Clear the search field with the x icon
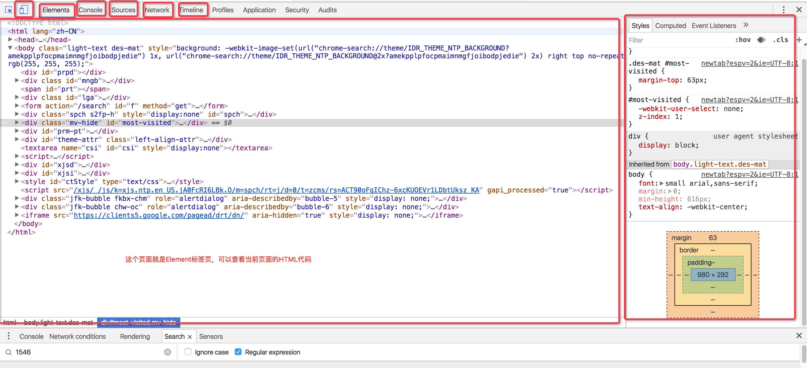Image resolution: width=807 pixels, height=368 pixels. pos(168,352)
